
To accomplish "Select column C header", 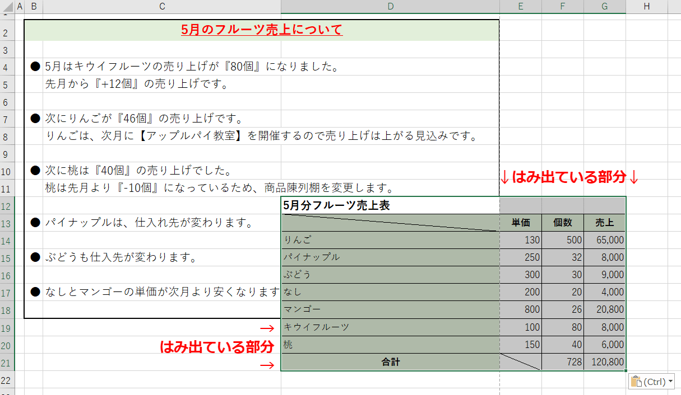I will (162, 6).
